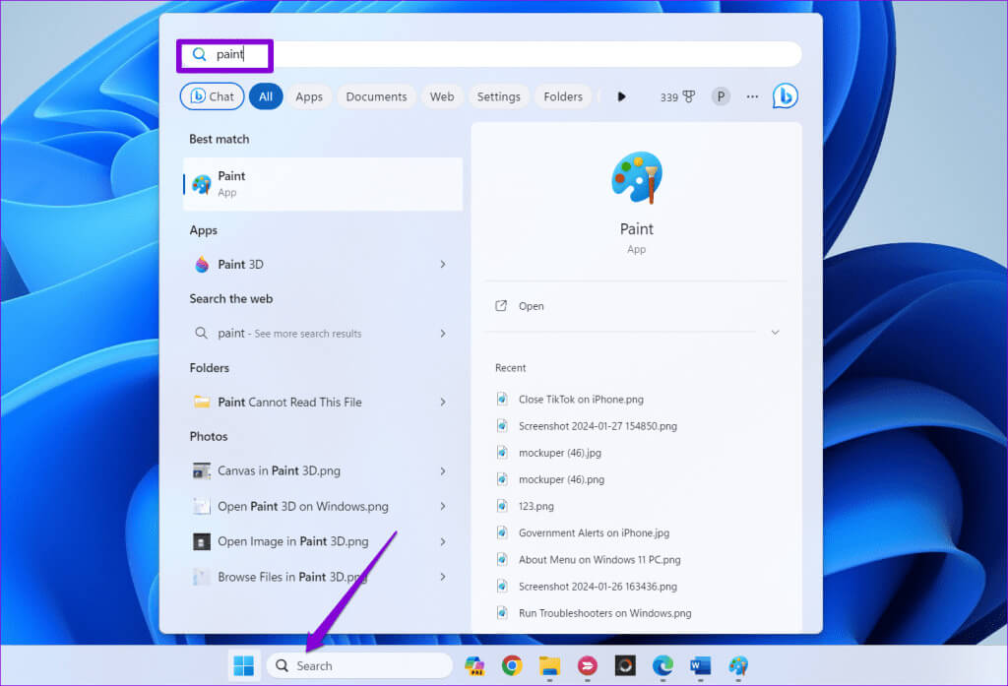
Task: Select the All filter tab
Action: coord(266,96)
